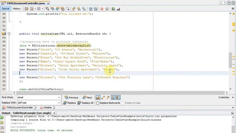Click the Replace All button

[85, 103]
